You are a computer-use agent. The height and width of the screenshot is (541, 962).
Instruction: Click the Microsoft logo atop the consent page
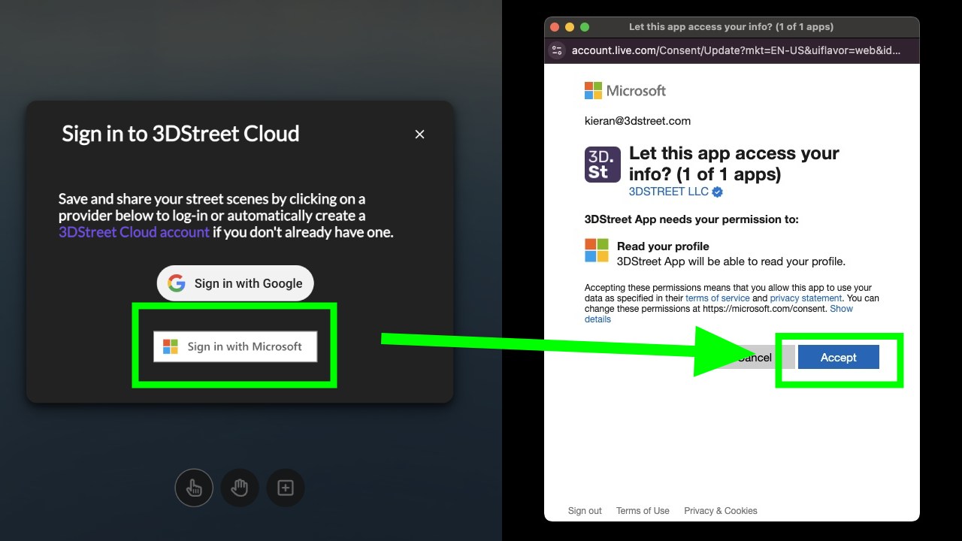625,90
